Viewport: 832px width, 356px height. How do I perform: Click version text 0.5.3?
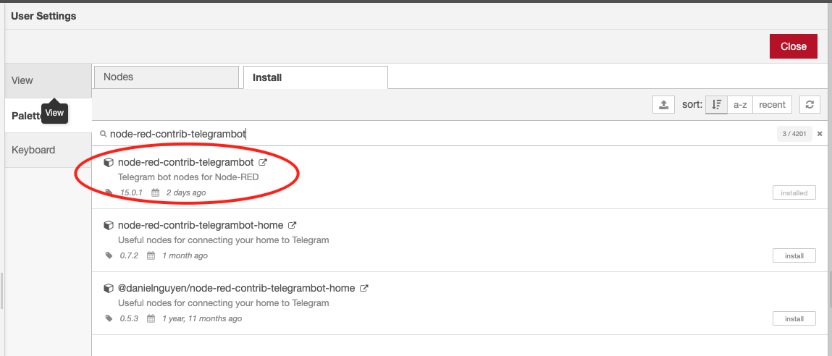[129, 319]
